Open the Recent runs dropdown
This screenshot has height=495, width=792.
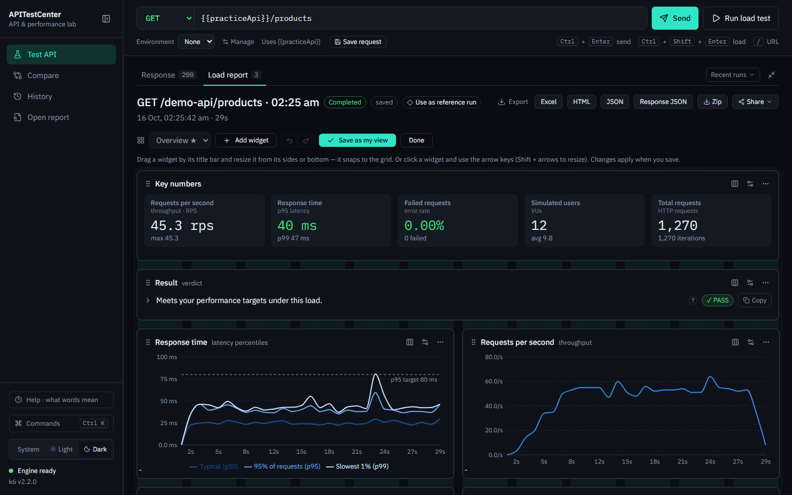point(733,75)
